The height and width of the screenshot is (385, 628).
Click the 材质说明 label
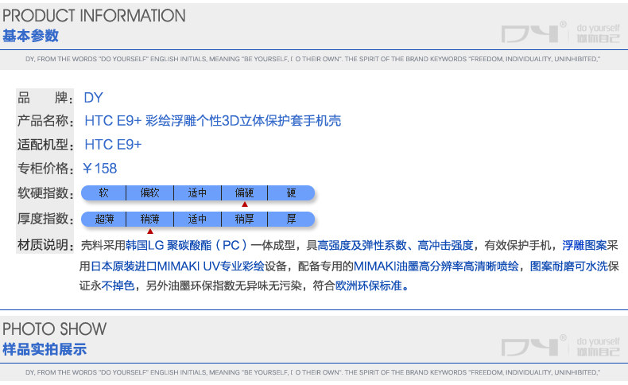45,245
